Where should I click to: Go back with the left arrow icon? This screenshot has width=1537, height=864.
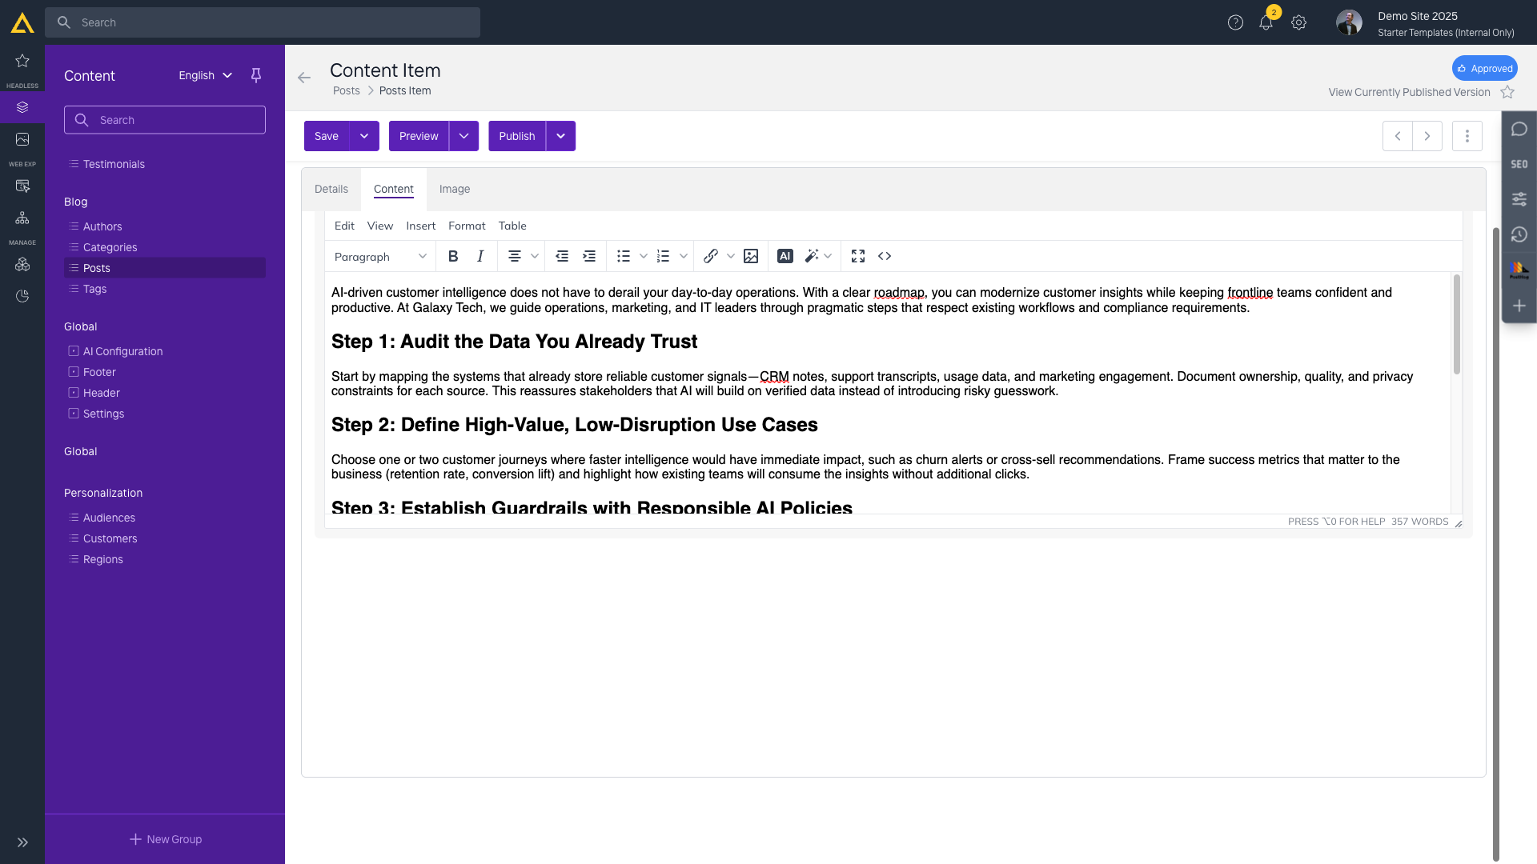[304, 78]
